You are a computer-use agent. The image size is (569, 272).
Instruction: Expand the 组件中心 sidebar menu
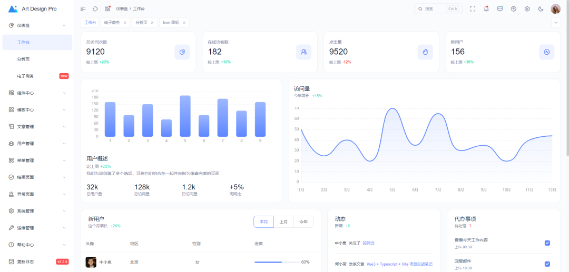tap(37, 93)
